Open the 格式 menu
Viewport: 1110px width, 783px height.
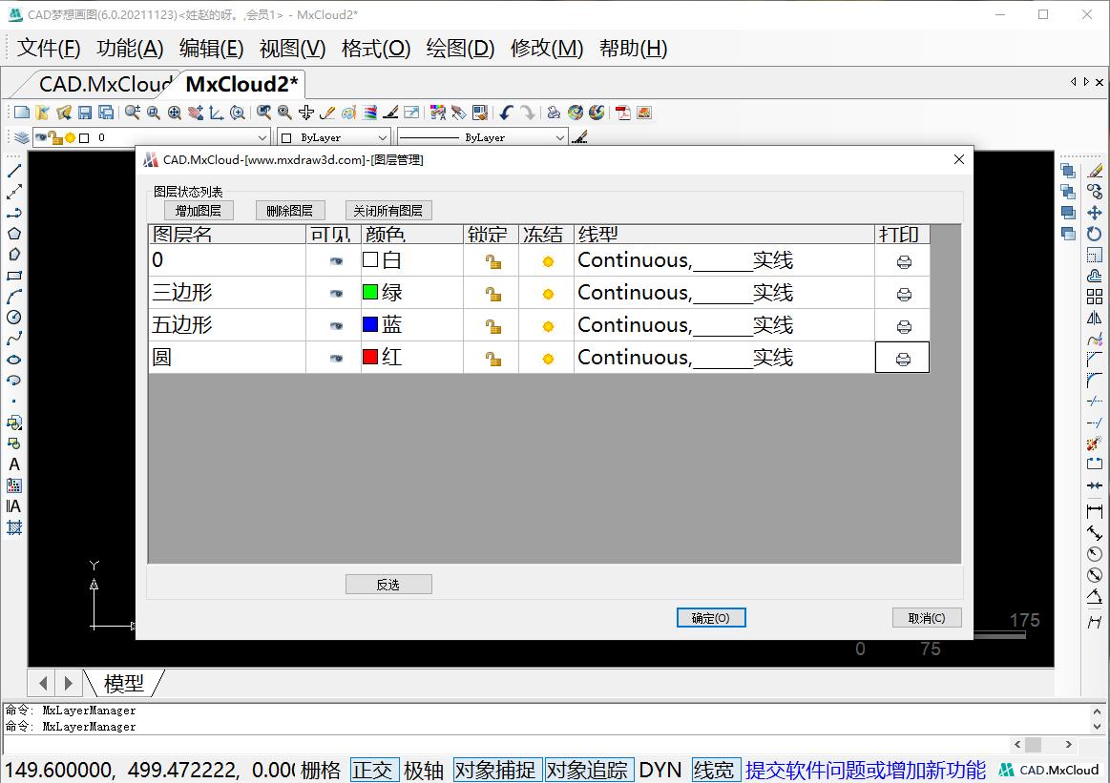pyautogui.click(x=373, y=49)
